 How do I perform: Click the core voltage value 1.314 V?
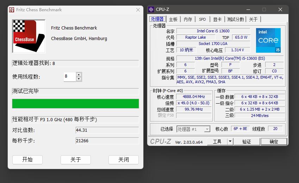[238, 50]
